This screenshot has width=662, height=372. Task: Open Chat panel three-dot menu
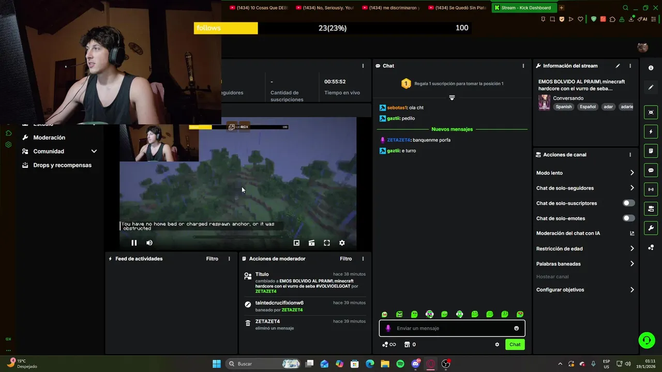[x=523, y=66]
